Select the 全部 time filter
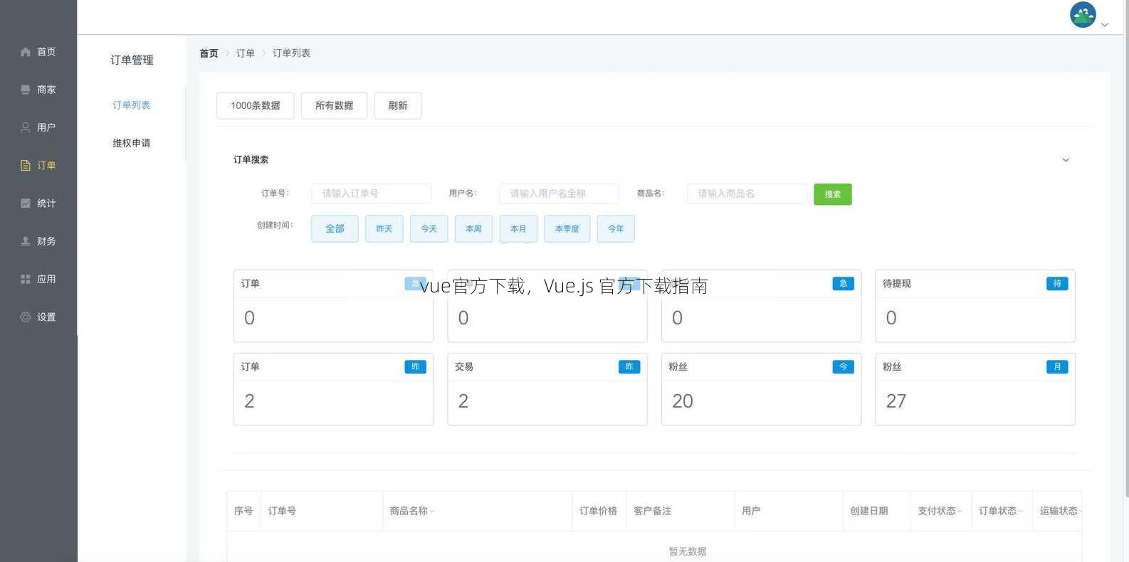The width and height of the screenshot is (1129, 562). point(335,229)
